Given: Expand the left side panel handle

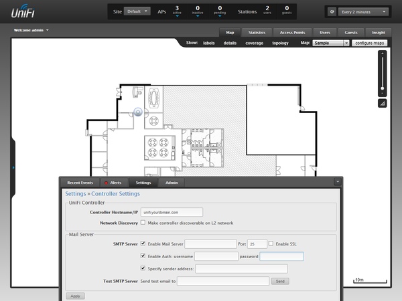Looking at the screenshot, I should pyautogui.click(x=13, y=167).
